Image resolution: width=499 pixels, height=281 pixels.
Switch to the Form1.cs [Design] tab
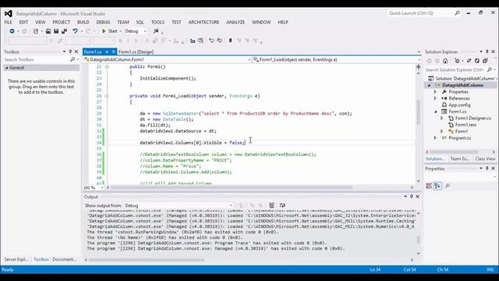coord(136,52)
